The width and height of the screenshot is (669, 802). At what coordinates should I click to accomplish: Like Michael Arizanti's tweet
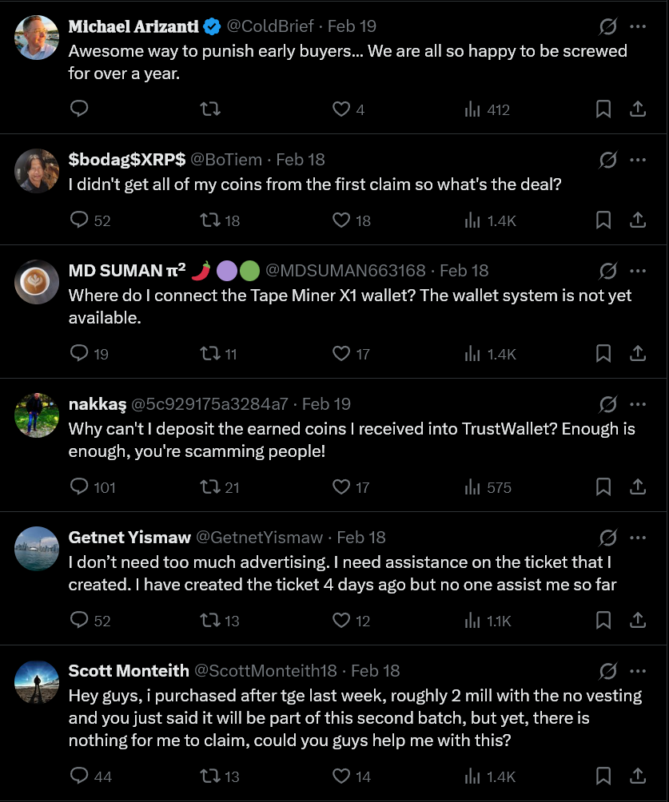[x=341, y=109]
